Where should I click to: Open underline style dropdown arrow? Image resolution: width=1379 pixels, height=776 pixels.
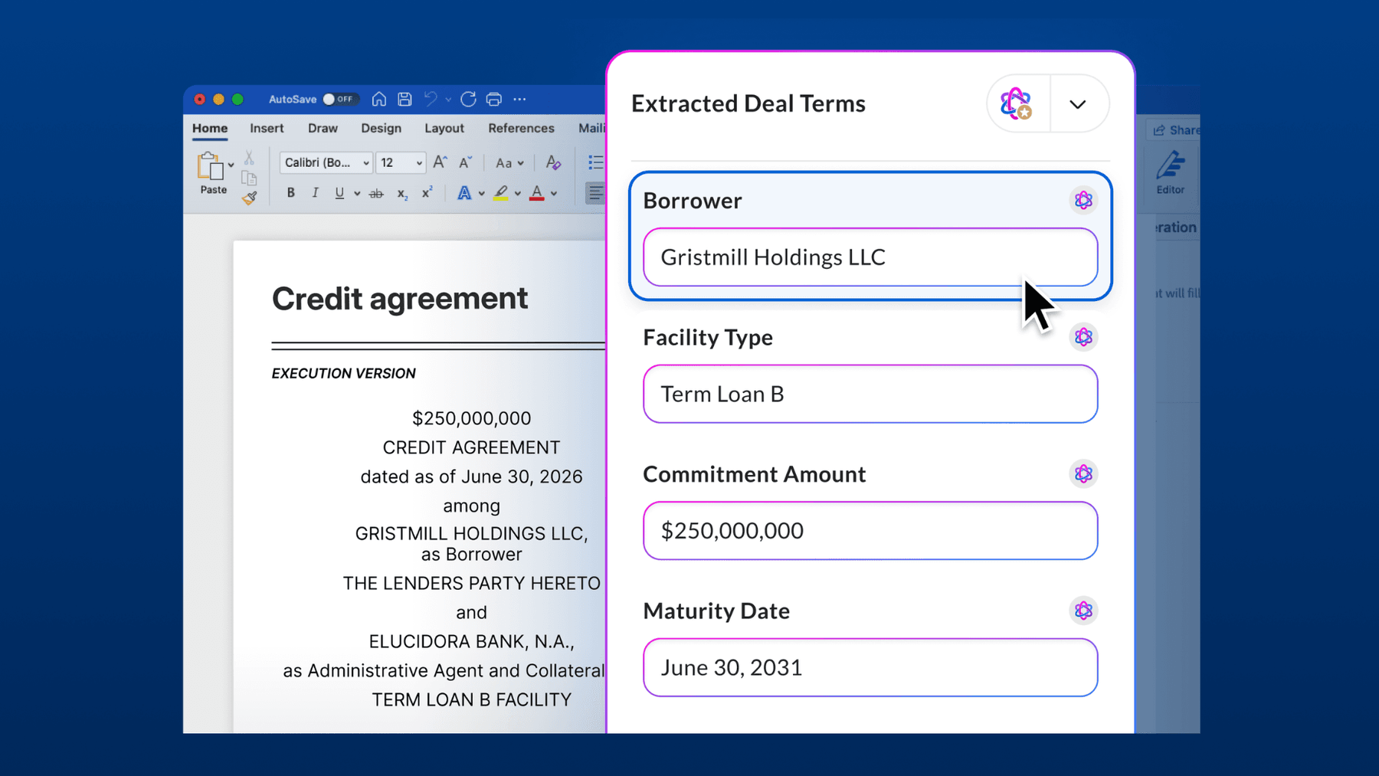[357, 194]
